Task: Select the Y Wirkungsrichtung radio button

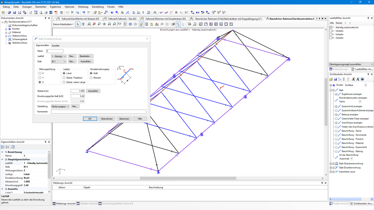Action: pyautogui.click(x=40, y=78)
